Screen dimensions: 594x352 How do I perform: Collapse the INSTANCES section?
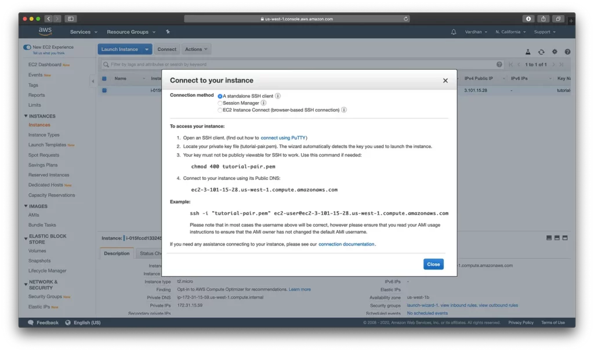point(26,116)
